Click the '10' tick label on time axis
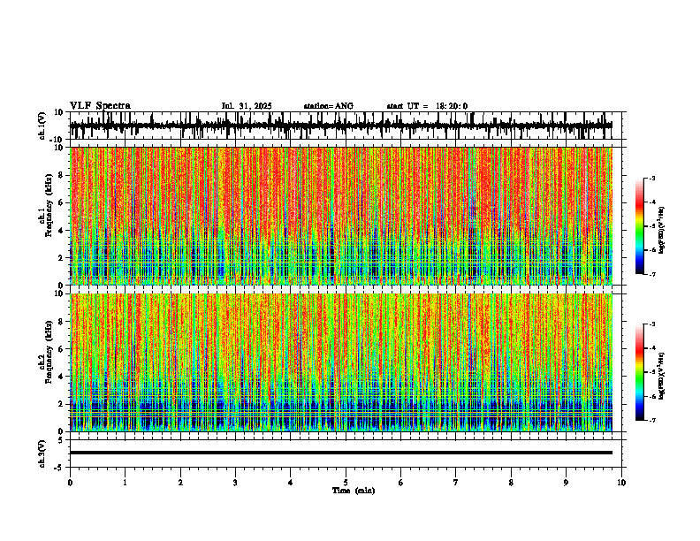The width and height of the screenshot is (700, 541). click(x=621, y=483)
